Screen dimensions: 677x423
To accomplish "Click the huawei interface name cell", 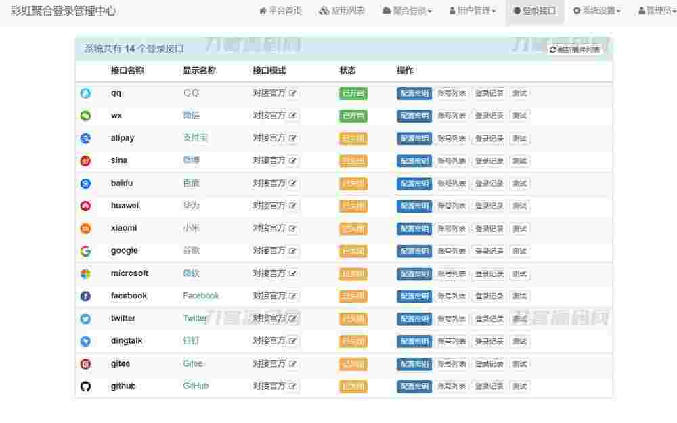I will point(125,206).
